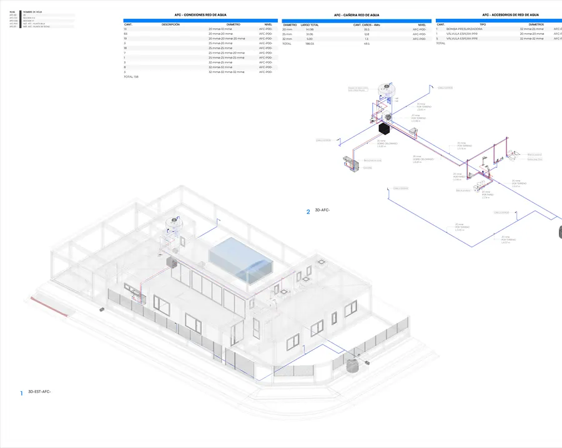Click view number '1' beside 3D-EST-AFC-

pos(21,393)
